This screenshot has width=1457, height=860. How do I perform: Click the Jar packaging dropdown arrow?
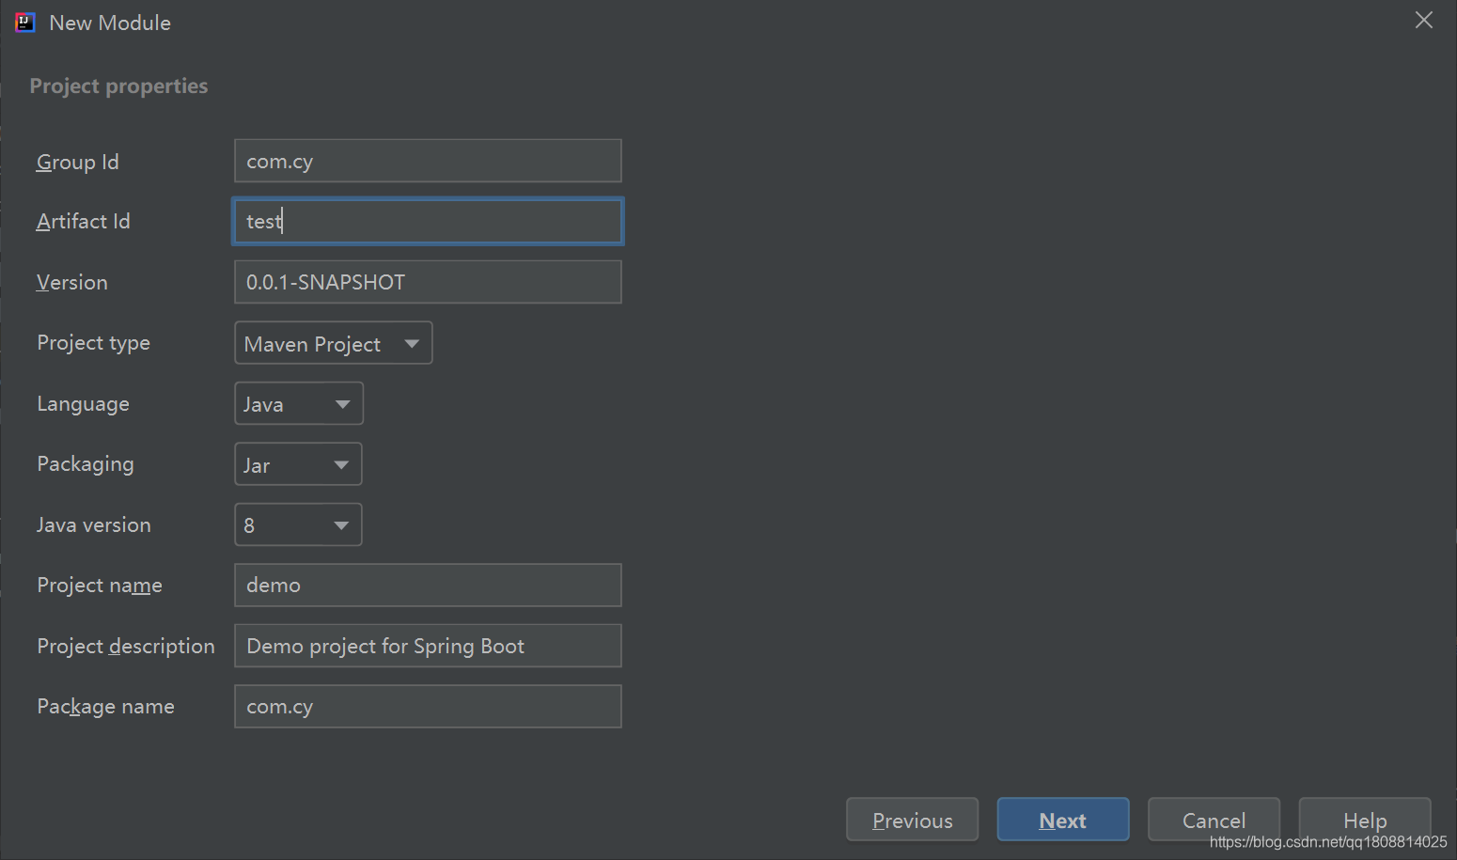(x=341, y=465)
